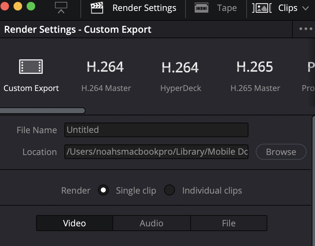Click in the File Name input field
This screenshot has height=246, width=315.
[x=156, y=130]
